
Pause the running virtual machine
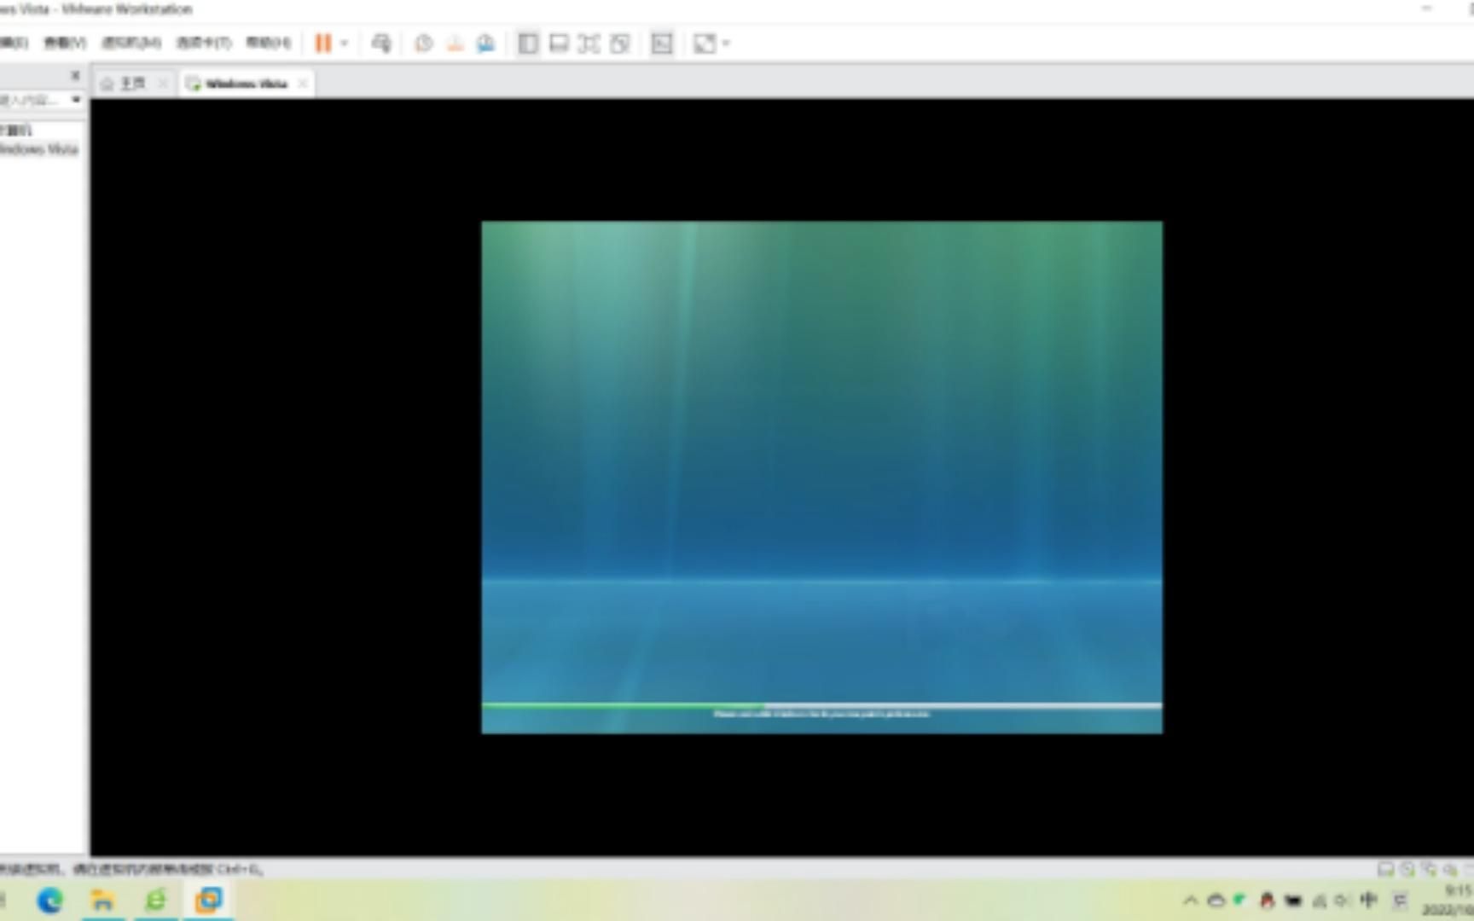pos(322,43)
